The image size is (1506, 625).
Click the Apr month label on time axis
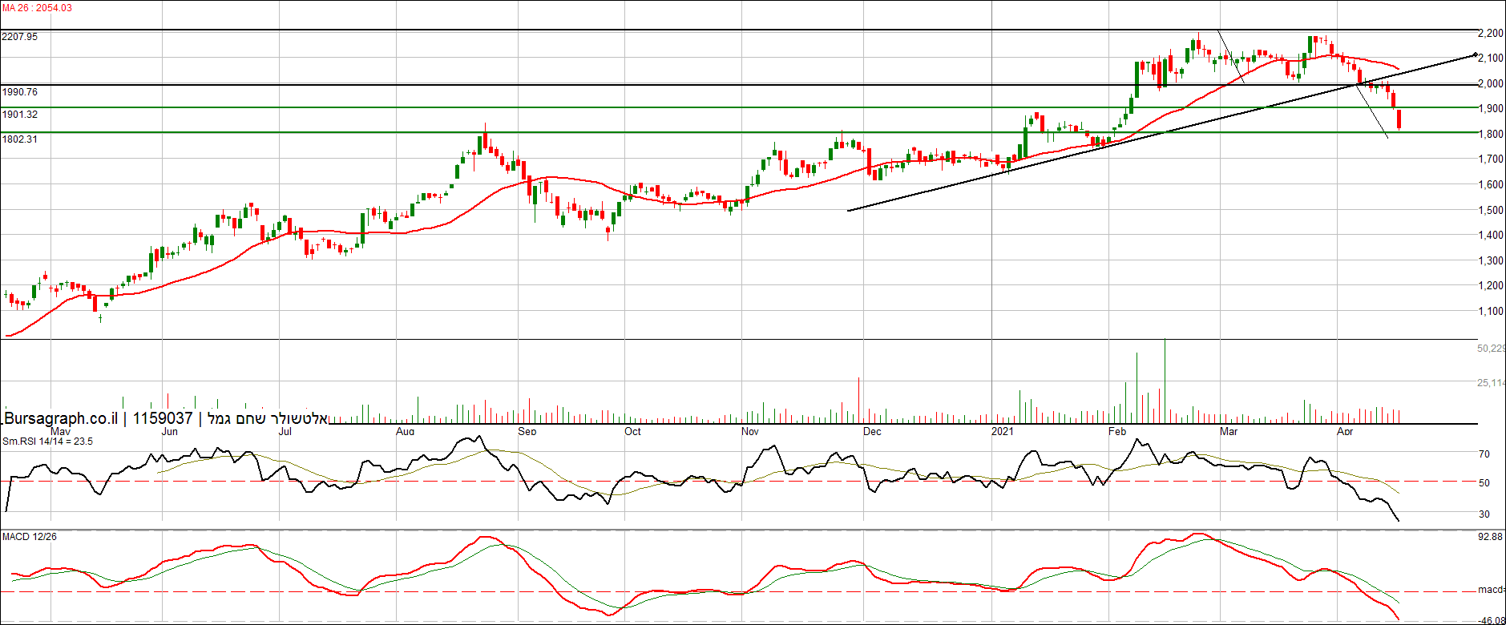coord(1345,432)
